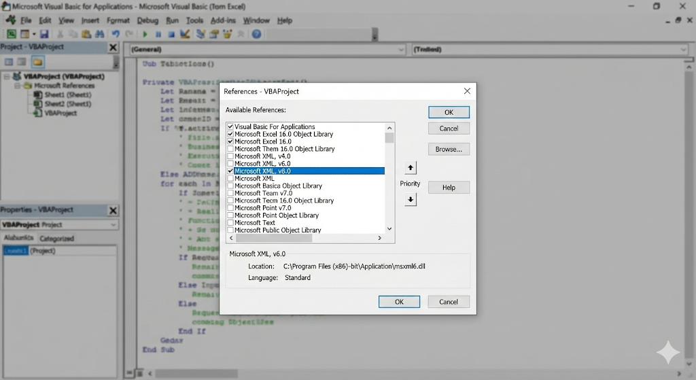Click the Browse... button
The width and height of the screenshot is (696, 380).
449,149
